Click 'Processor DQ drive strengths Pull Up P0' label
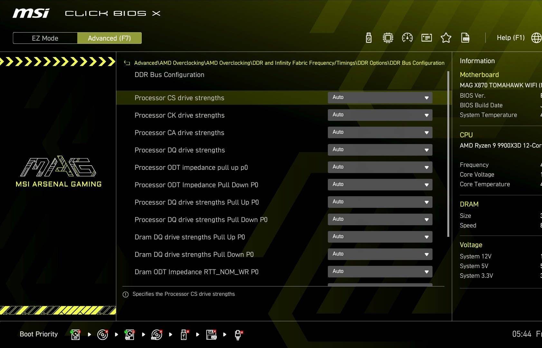Viewport: 542px width, 348px height. coord(197,202)
